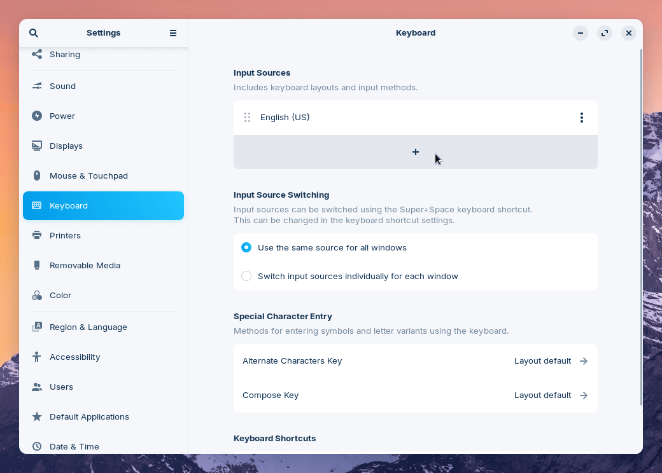Expand the Compose Key options
The width and height of the screenshot is (662, 473).
583,395
